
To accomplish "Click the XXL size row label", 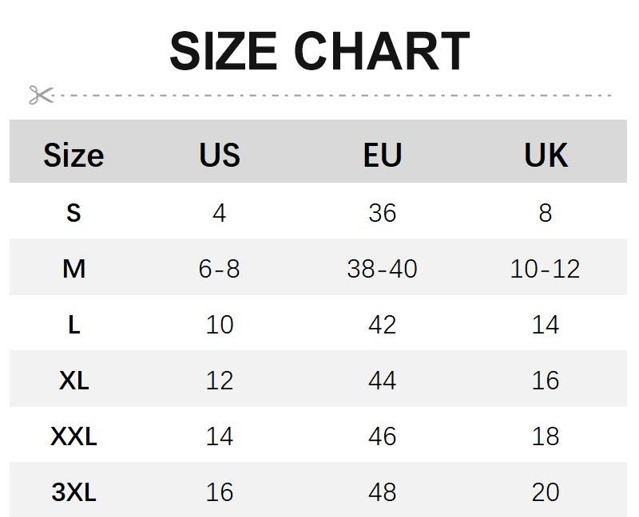I will (x=73, y=436).
